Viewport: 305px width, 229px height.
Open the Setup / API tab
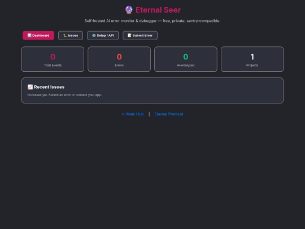click(103, 36)
